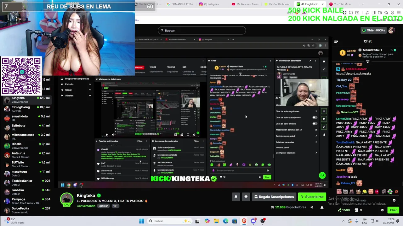Click the notification bell for Kingteka
The width and height of the screenshot is (403, 226).
pyautogui.click(x=236, y=197)
